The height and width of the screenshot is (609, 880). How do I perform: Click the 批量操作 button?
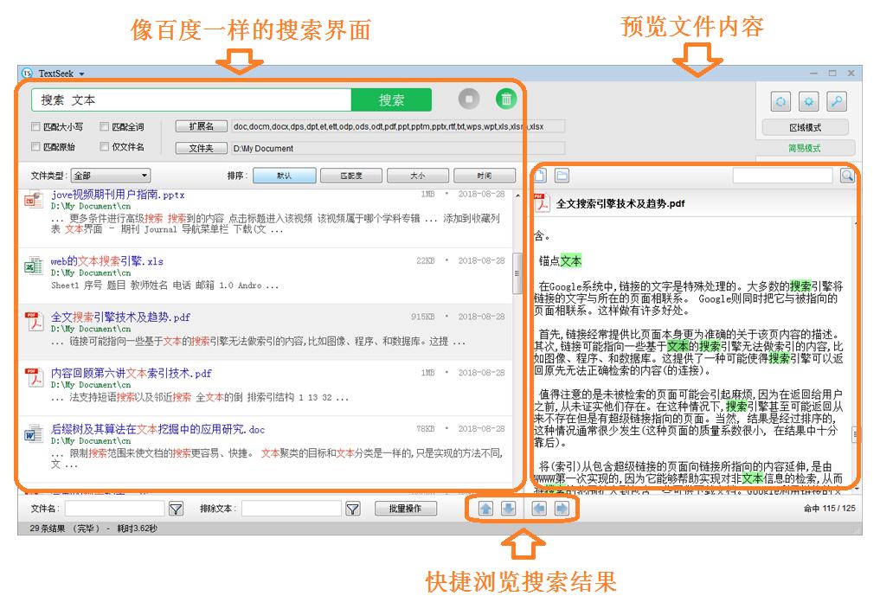pyautogui.click(x=406, y=509)
